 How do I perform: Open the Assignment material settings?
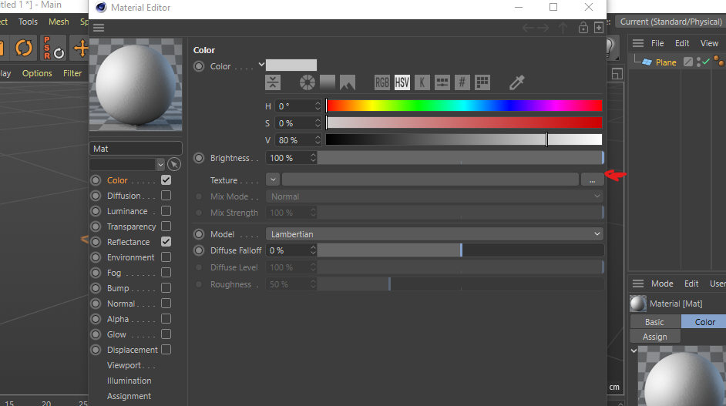pyautogui.click(x=129, y=396)
